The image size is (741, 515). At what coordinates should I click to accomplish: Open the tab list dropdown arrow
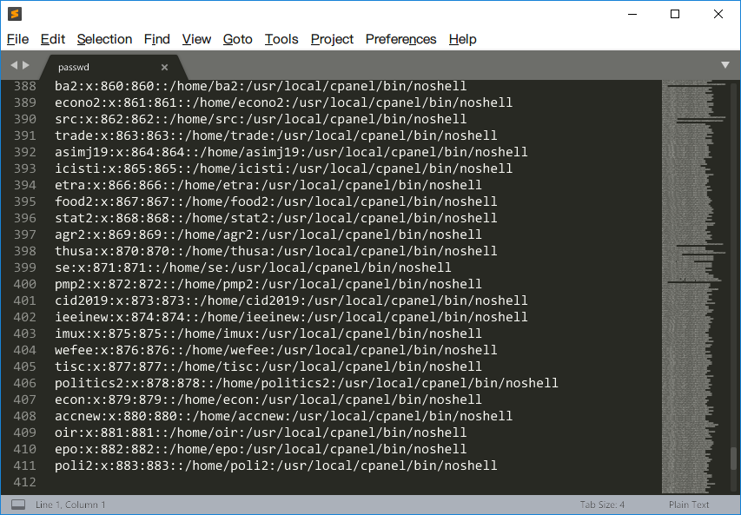pyautogui.click(x=725, y=65)
